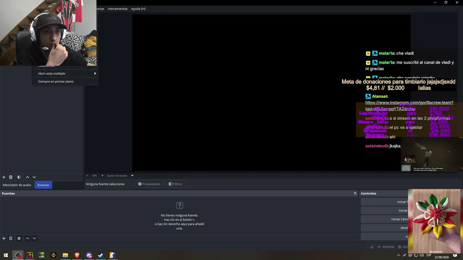Open Steam from the taskbar

[101, 255]
